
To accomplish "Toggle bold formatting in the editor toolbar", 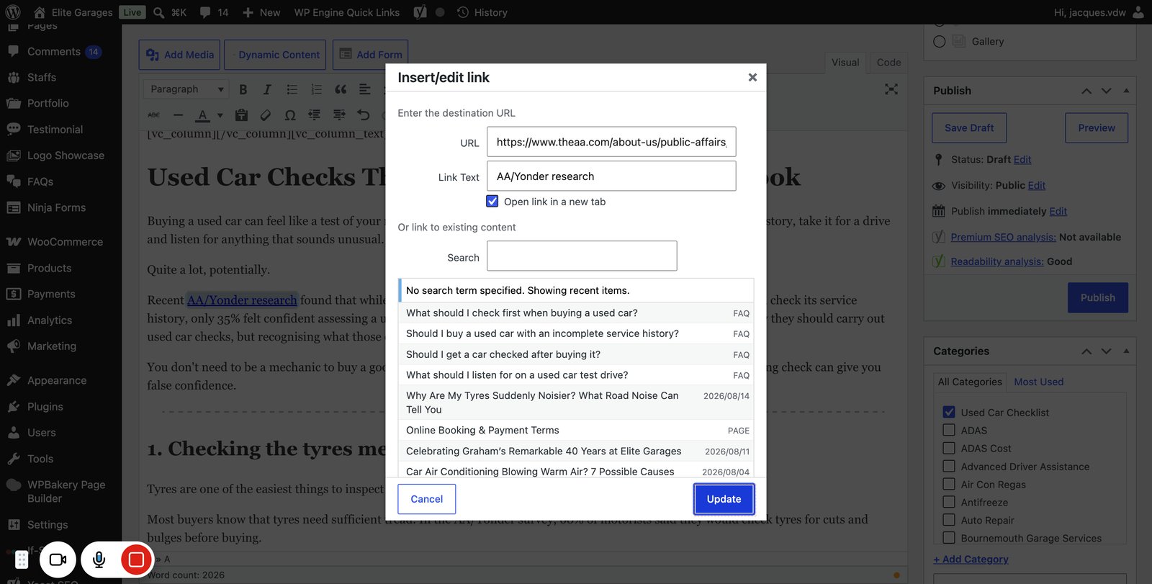I will coord(243,89).
